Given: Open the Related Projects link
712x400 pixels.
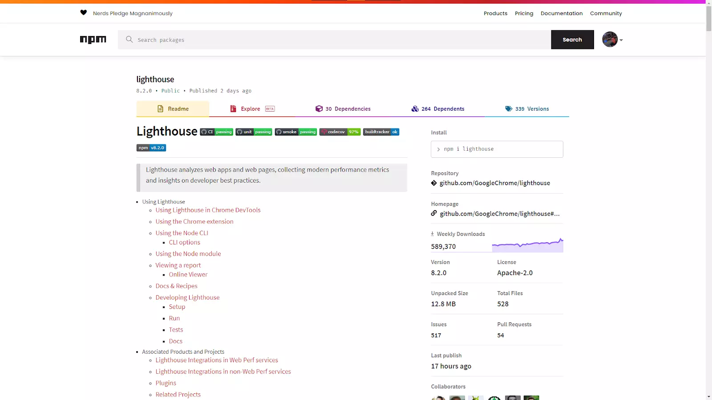Looking at the screenshot, I should 178,395.
